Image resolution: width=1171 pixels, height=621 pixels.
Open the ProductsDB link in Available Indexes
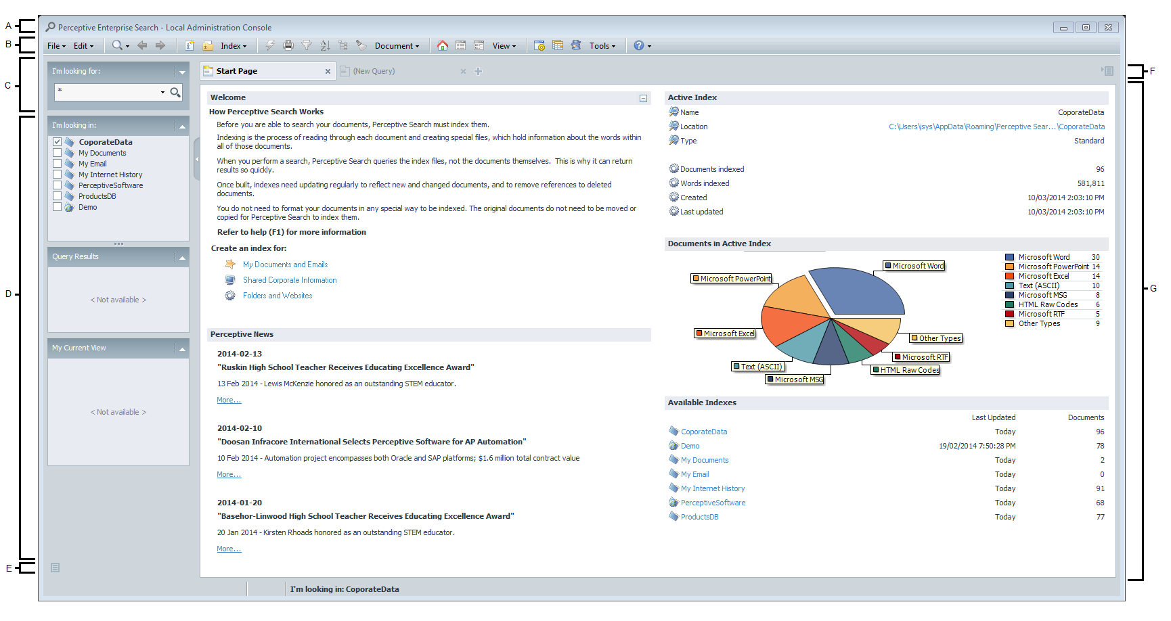click(x=700, y=517)
